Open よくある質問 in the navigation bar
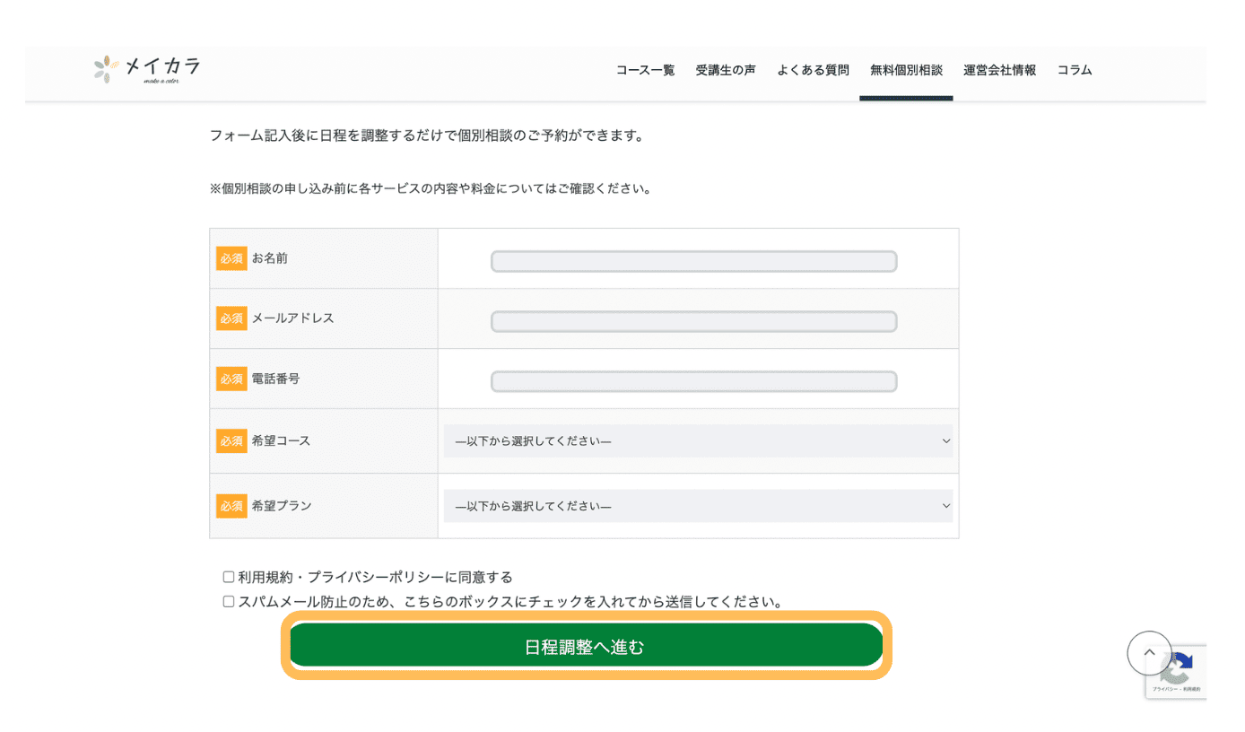 [x=812, y=70]
